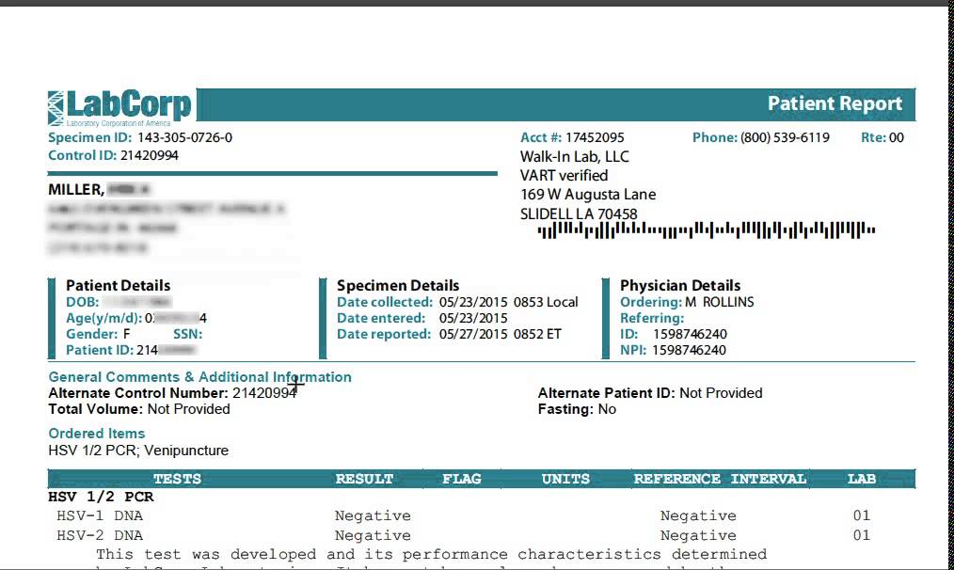Click the LabCorp logo
This screenshot has height=570, width=954.
coord(119,106)
